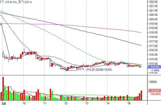Click the 138.60% volume ratio label

click(x=155, y=94)
